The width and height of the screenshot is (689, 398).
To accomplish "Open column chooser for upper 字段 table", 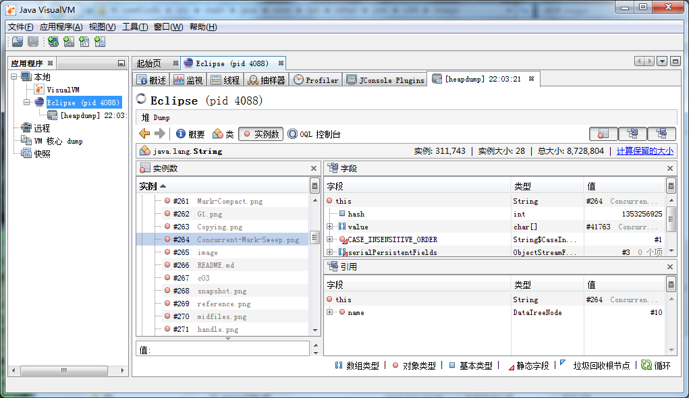I will pyautogui.click(x=671, y=186).
